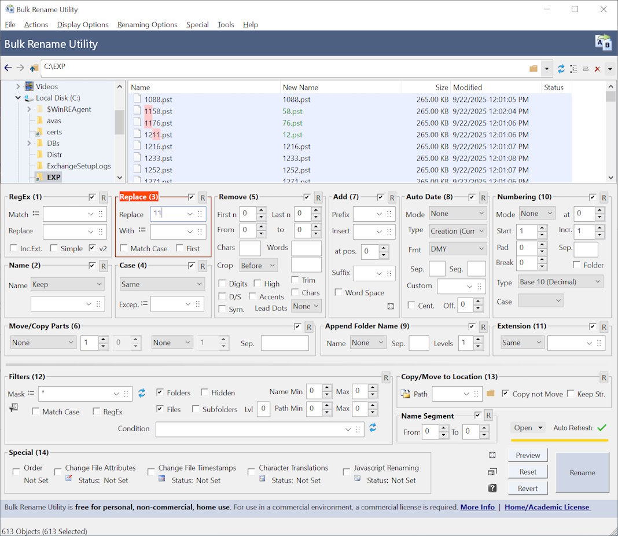Open the Name mode dropdown showing Keep
This screenshot has height=536, width=618.
pyautogui.click(x=68, y=284)
